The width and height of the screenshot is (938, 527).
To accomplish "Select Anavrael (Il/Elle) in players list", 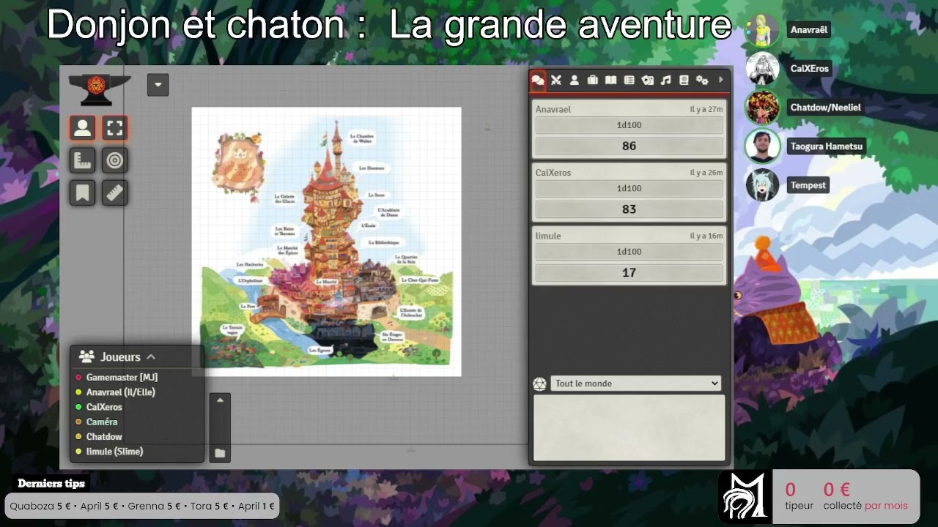I will [x=121, y=392].
